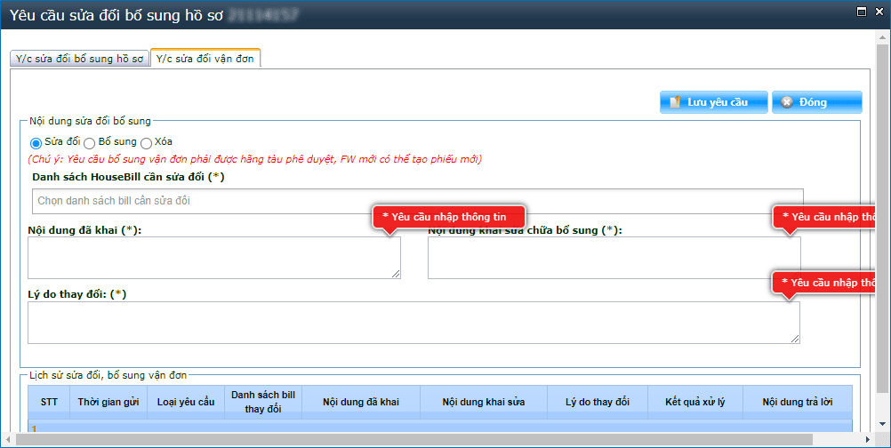Switch to Y/c sửa đổi bổ sung hồ sơ tab
This screenshot has width=891, height=448.
79,59
